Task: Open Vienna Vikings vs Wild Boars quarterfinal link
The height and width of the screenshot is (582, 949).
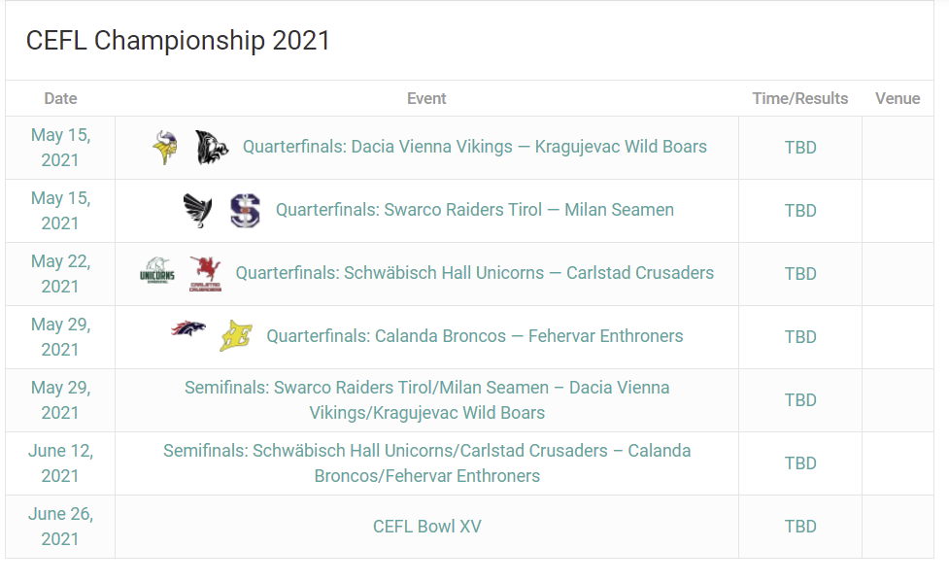Action: [x=474, y=147]
